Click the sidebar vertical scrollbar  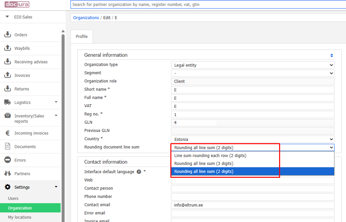tap(63, 125)
